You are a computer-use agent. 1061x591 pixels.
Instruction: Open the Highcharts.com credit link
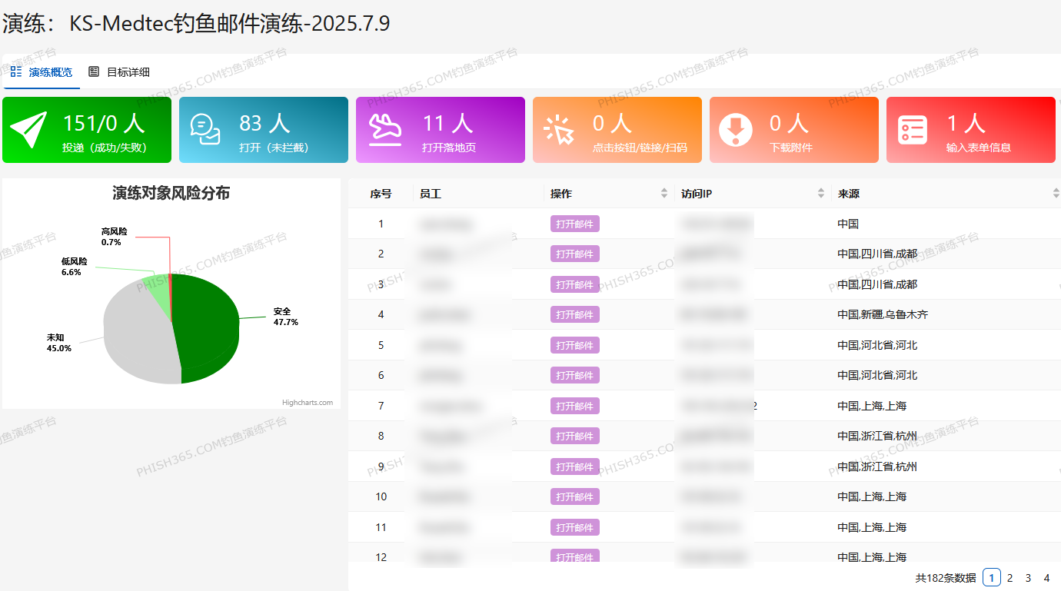[x=308, y=403]
